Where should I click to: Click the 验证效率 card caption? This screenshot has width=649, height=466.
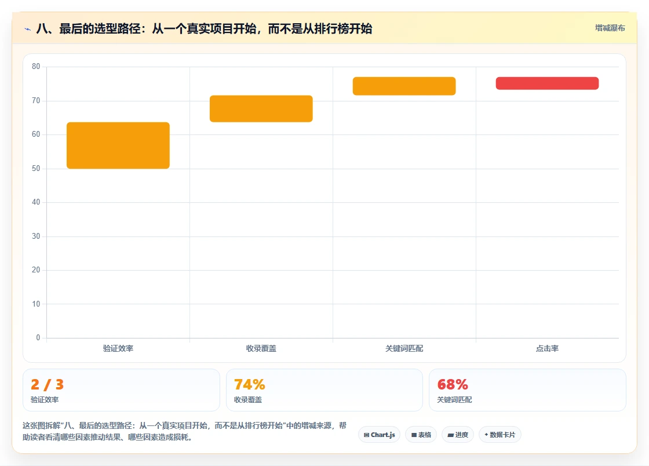tap(45, 400)
